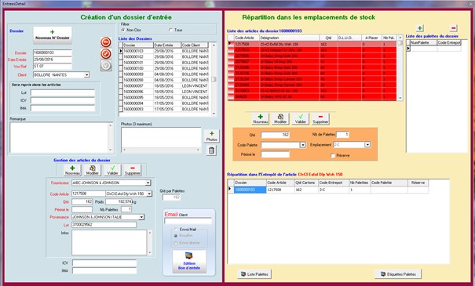Toggle the Envoi Mail checkbox
The image size is (475, 286).
pyautogui.click(x=176, y=230)
